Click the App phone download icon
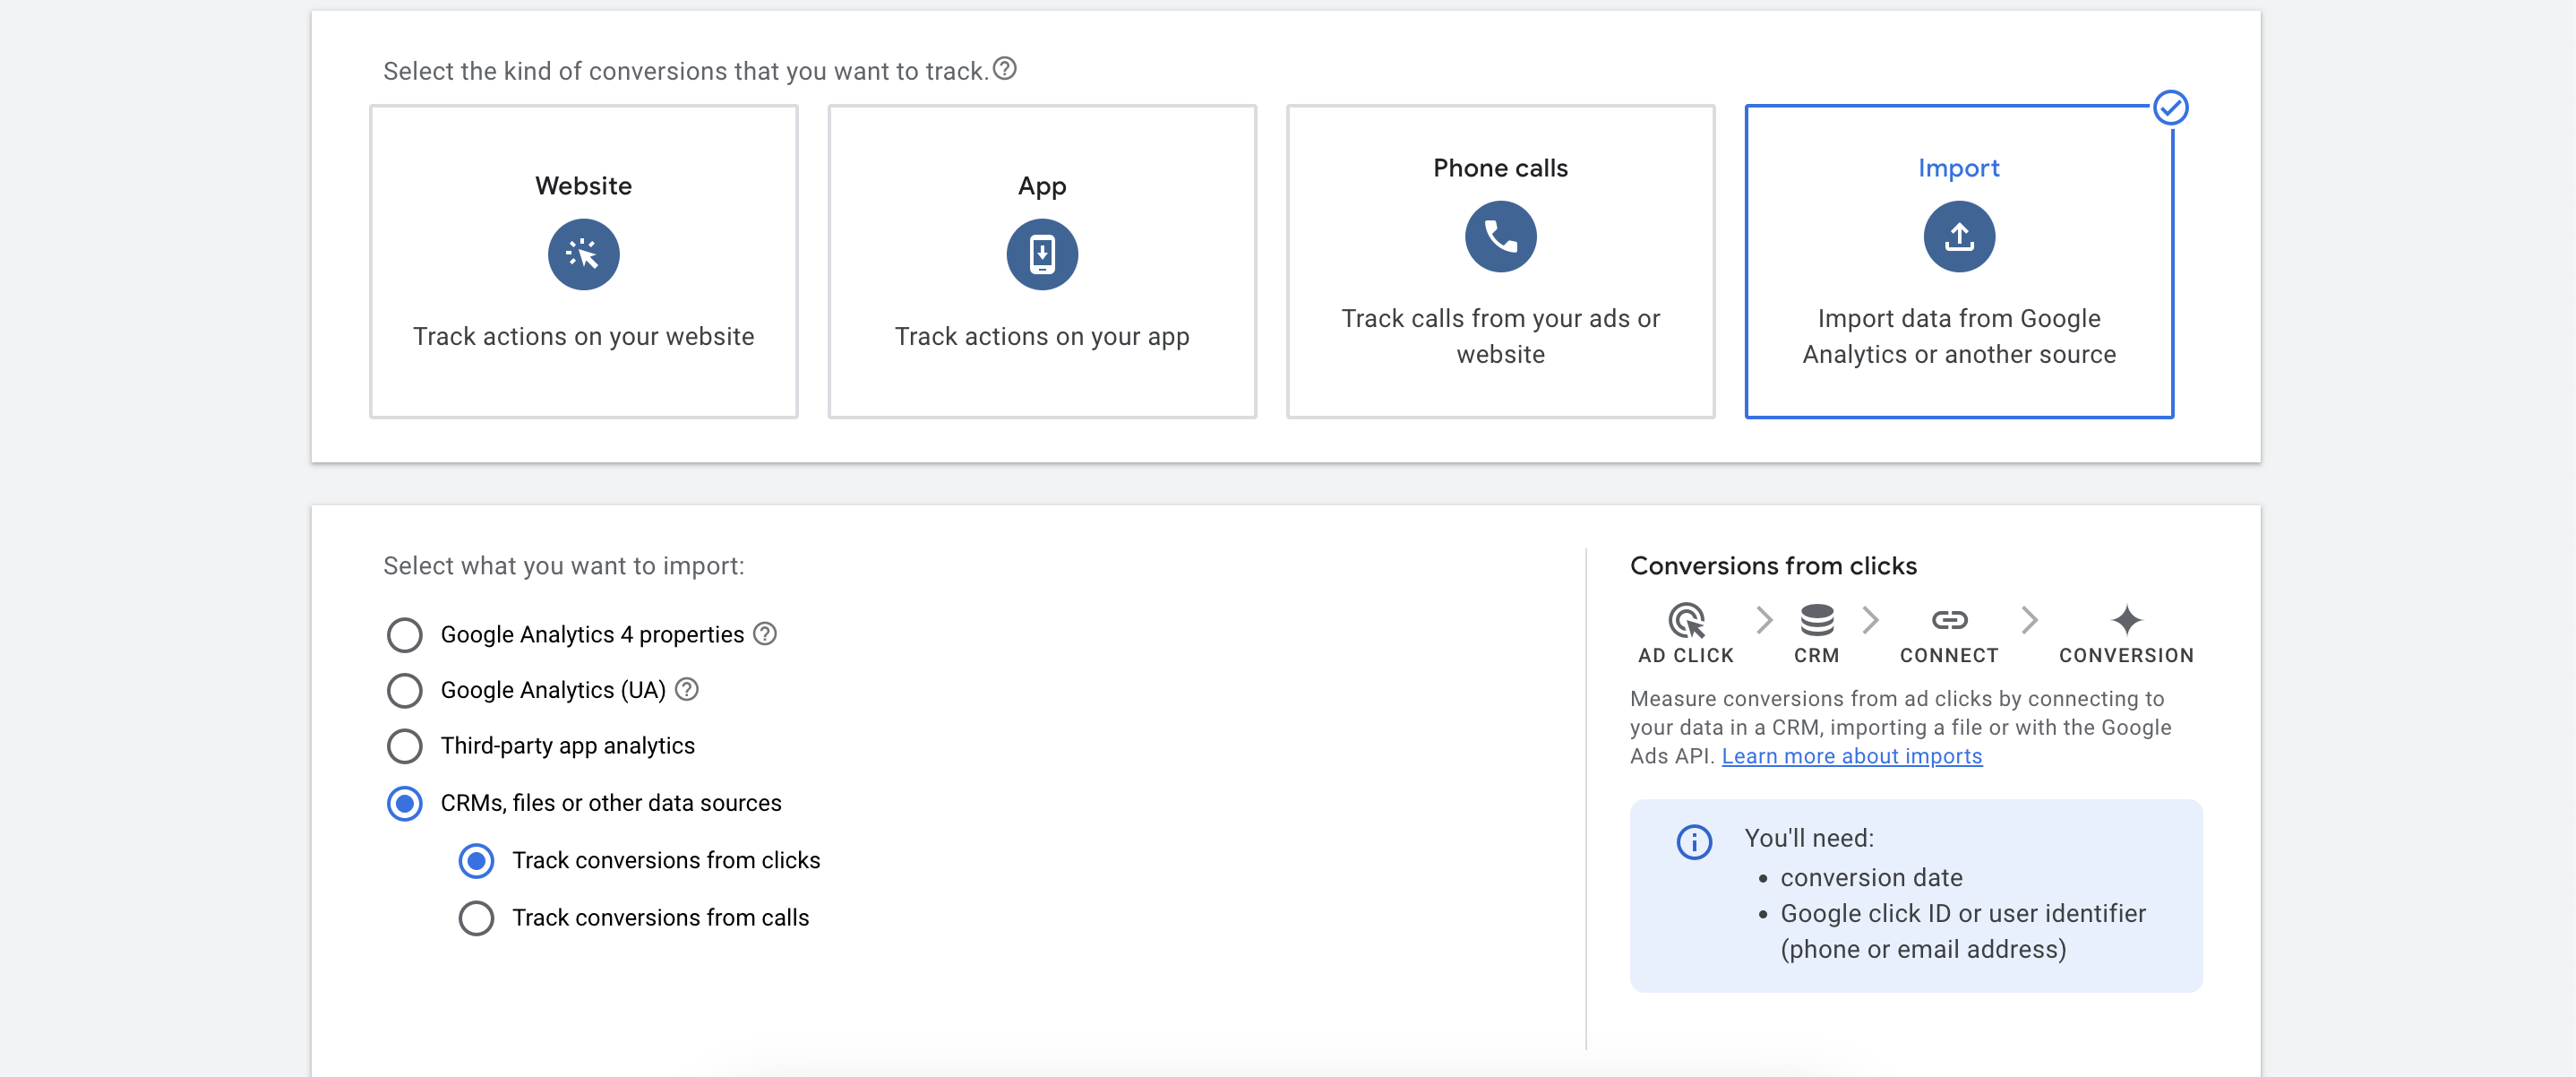2576x1077 pixels. coord(1041,254)
